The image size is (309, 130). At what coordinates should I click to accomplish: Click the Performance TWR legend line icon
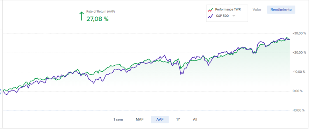[211, 10]
